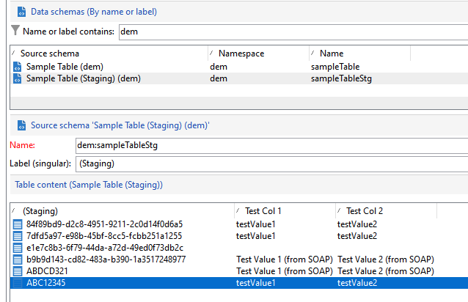Click the Sample Table (dem) schema icon
The image size is (468, 302).
(18, 67)
